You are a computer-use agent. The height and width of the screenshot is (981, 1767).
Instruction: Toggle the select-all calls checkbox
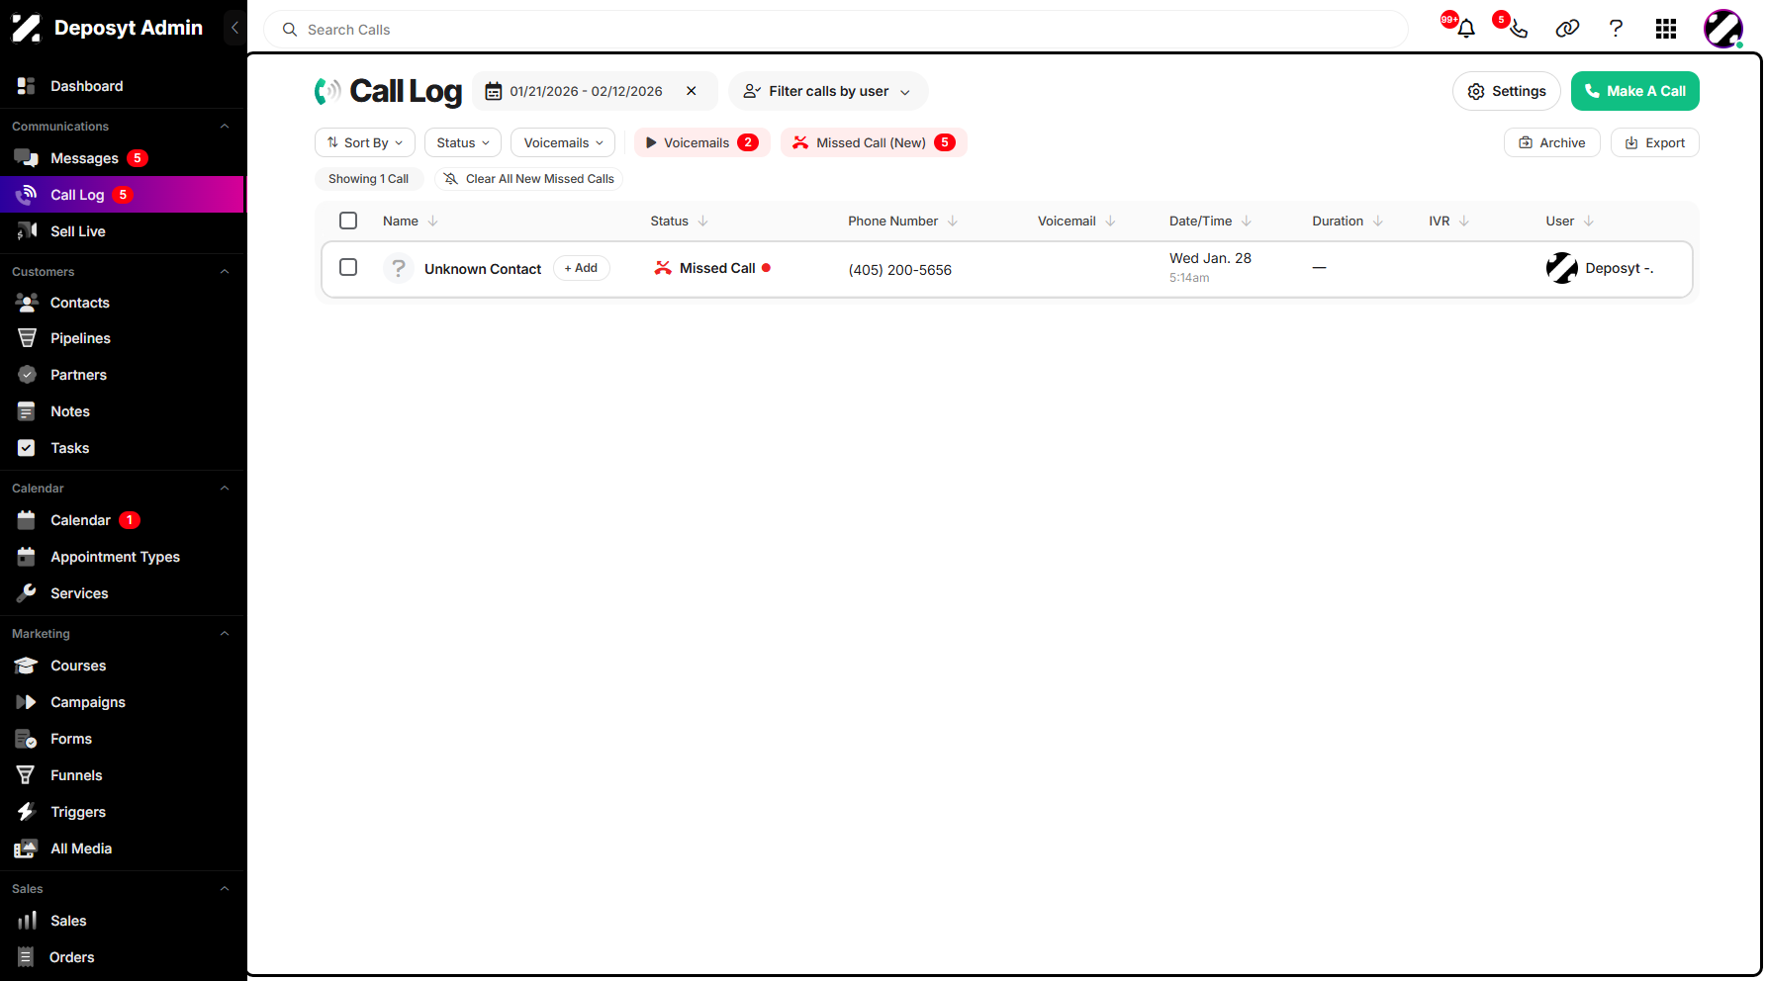tap(348, 221)
